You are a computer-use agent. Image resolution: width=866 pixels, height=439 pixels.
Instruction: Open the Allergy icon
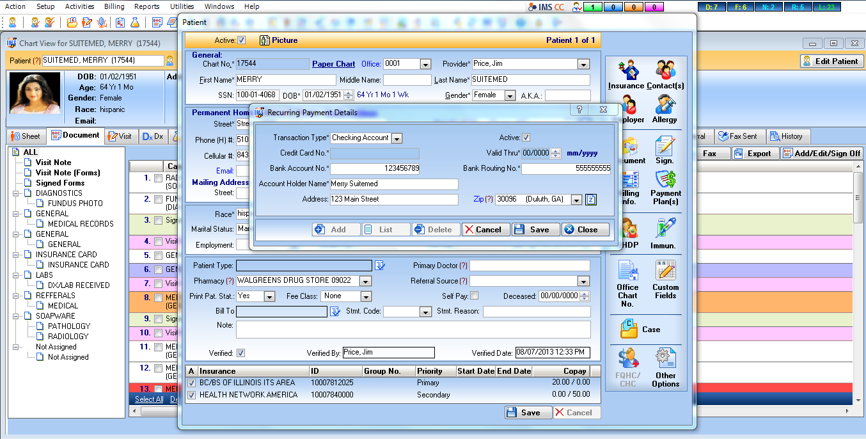coord(665,109)
